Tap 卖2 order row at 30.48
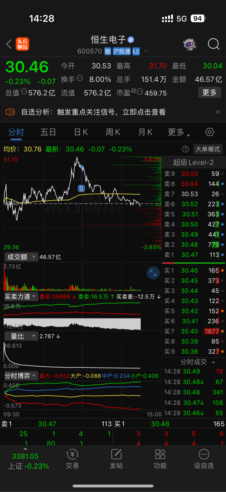226x492 pixels. [x=194, y=245]
